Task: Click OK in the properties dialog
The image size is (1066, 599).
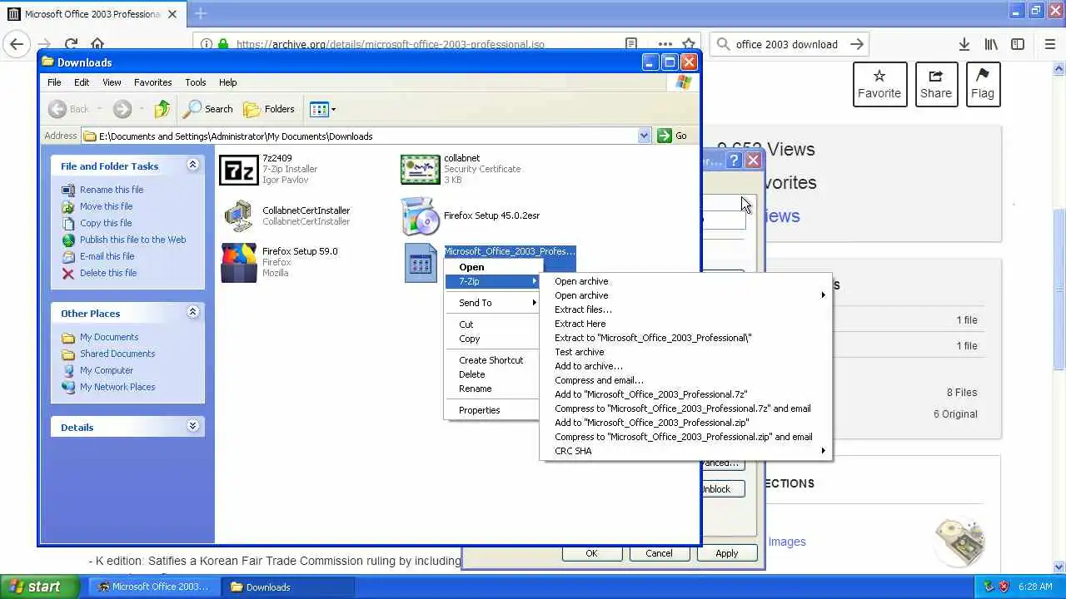Action: click(x=591, y=553)
